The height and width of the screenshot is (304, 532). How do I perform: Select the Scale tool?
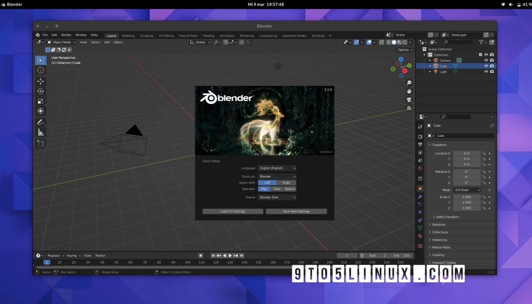click(41, 101)
